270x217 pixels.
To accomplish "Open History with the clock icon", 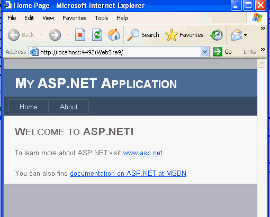I will 217,35.
